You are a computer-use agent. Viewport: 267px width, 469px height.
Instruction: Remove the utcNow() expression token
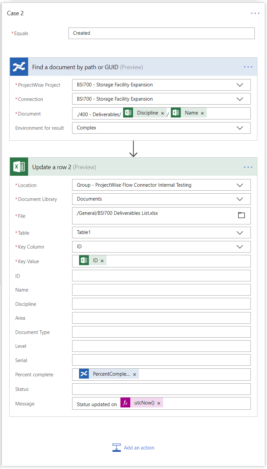(159, 403)
